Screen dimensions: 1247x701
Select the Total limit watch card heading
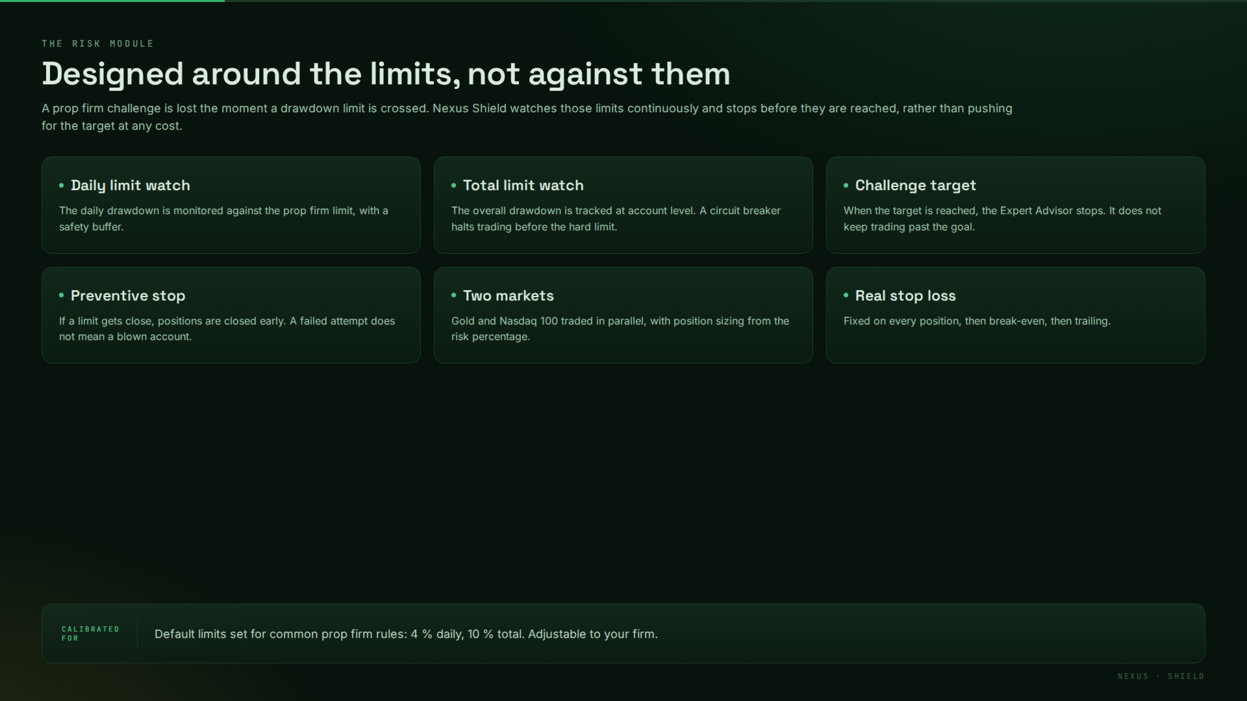[523, 186]
